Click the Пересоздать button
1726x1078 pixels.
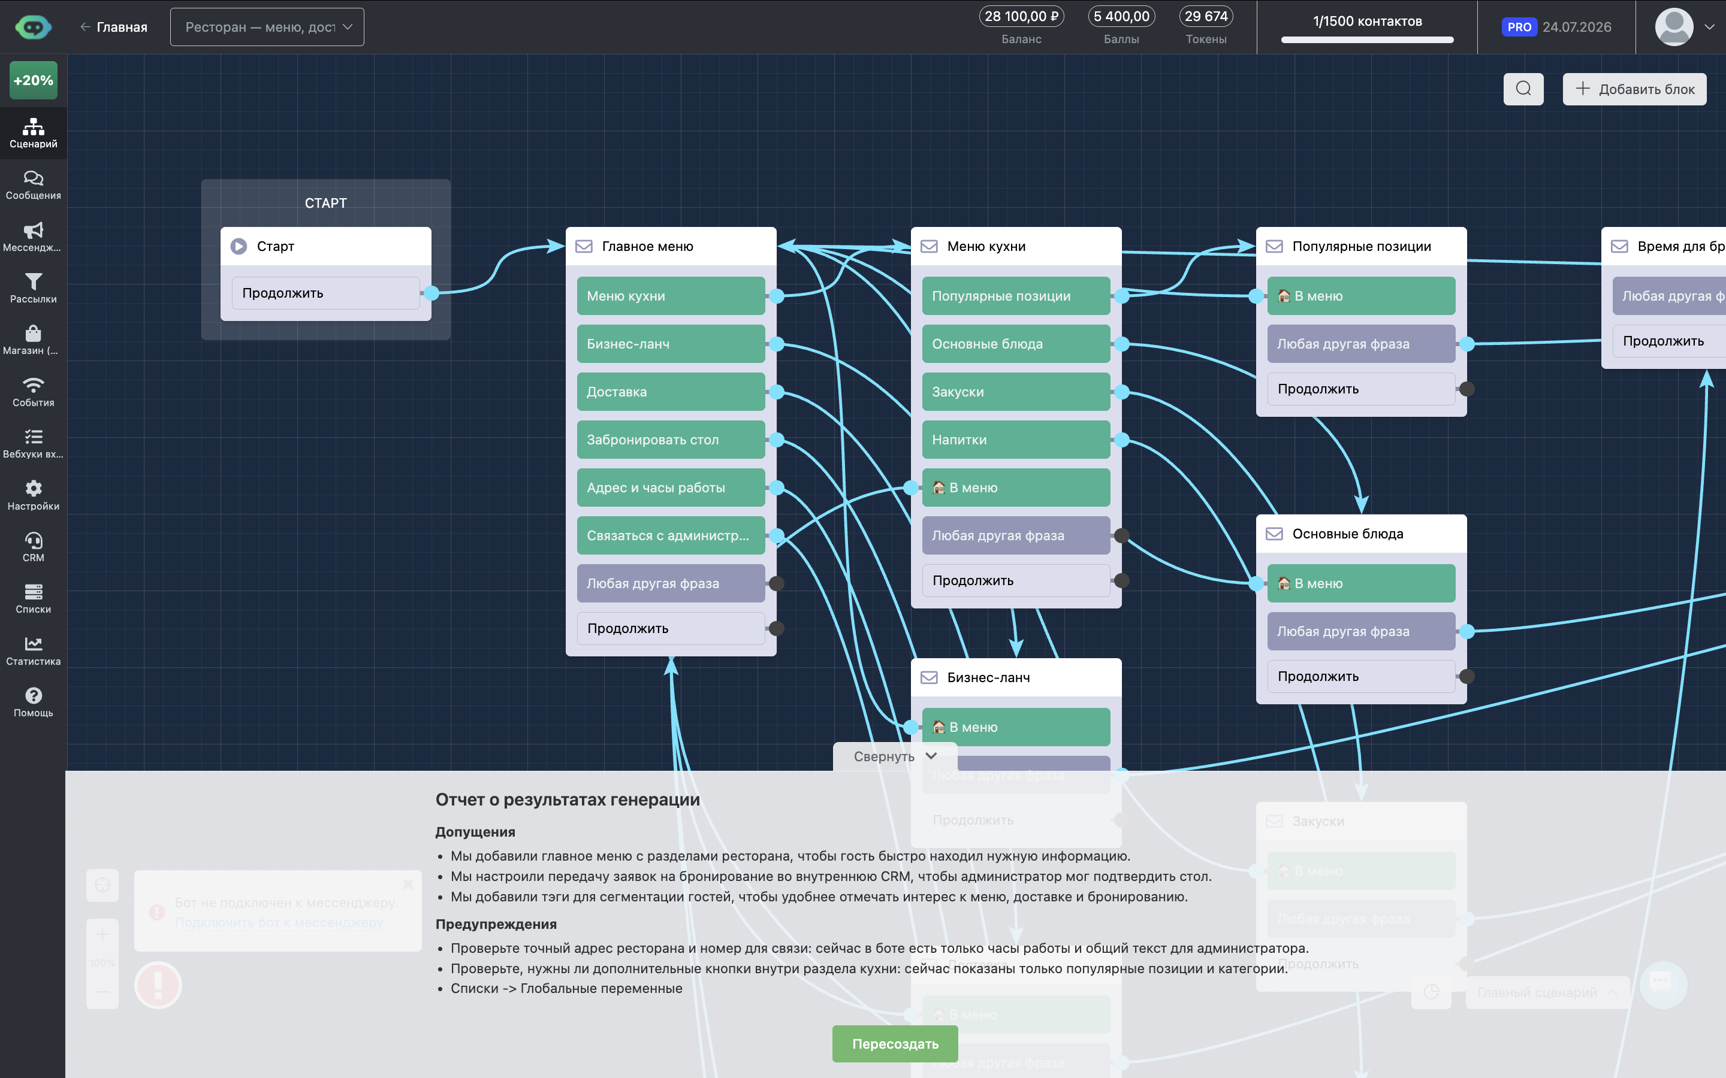point(895,1044)
